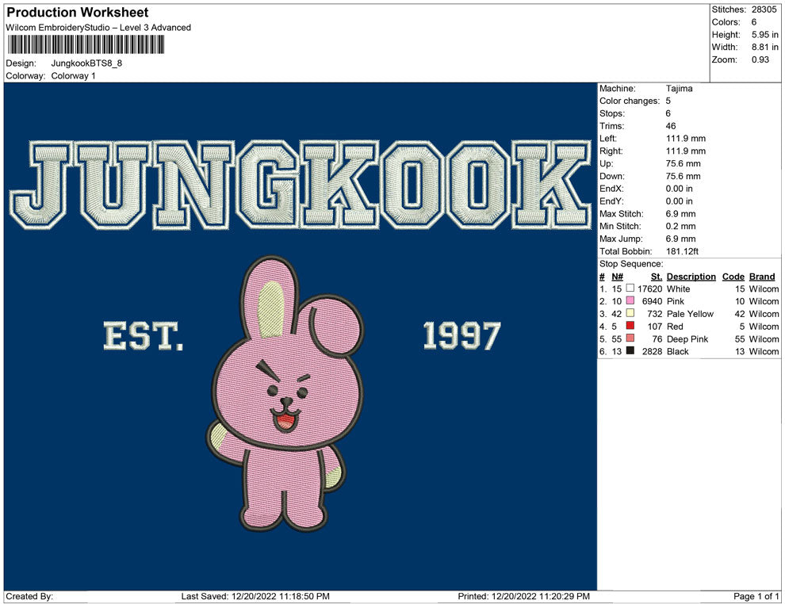Click the Code column header
The image size is (785, 604).
click(733, 276)
